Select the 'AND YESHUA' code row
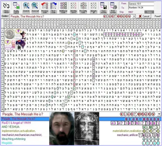This screenshot has height=146, width=162. pyautogui.click(x=10, y=127)
